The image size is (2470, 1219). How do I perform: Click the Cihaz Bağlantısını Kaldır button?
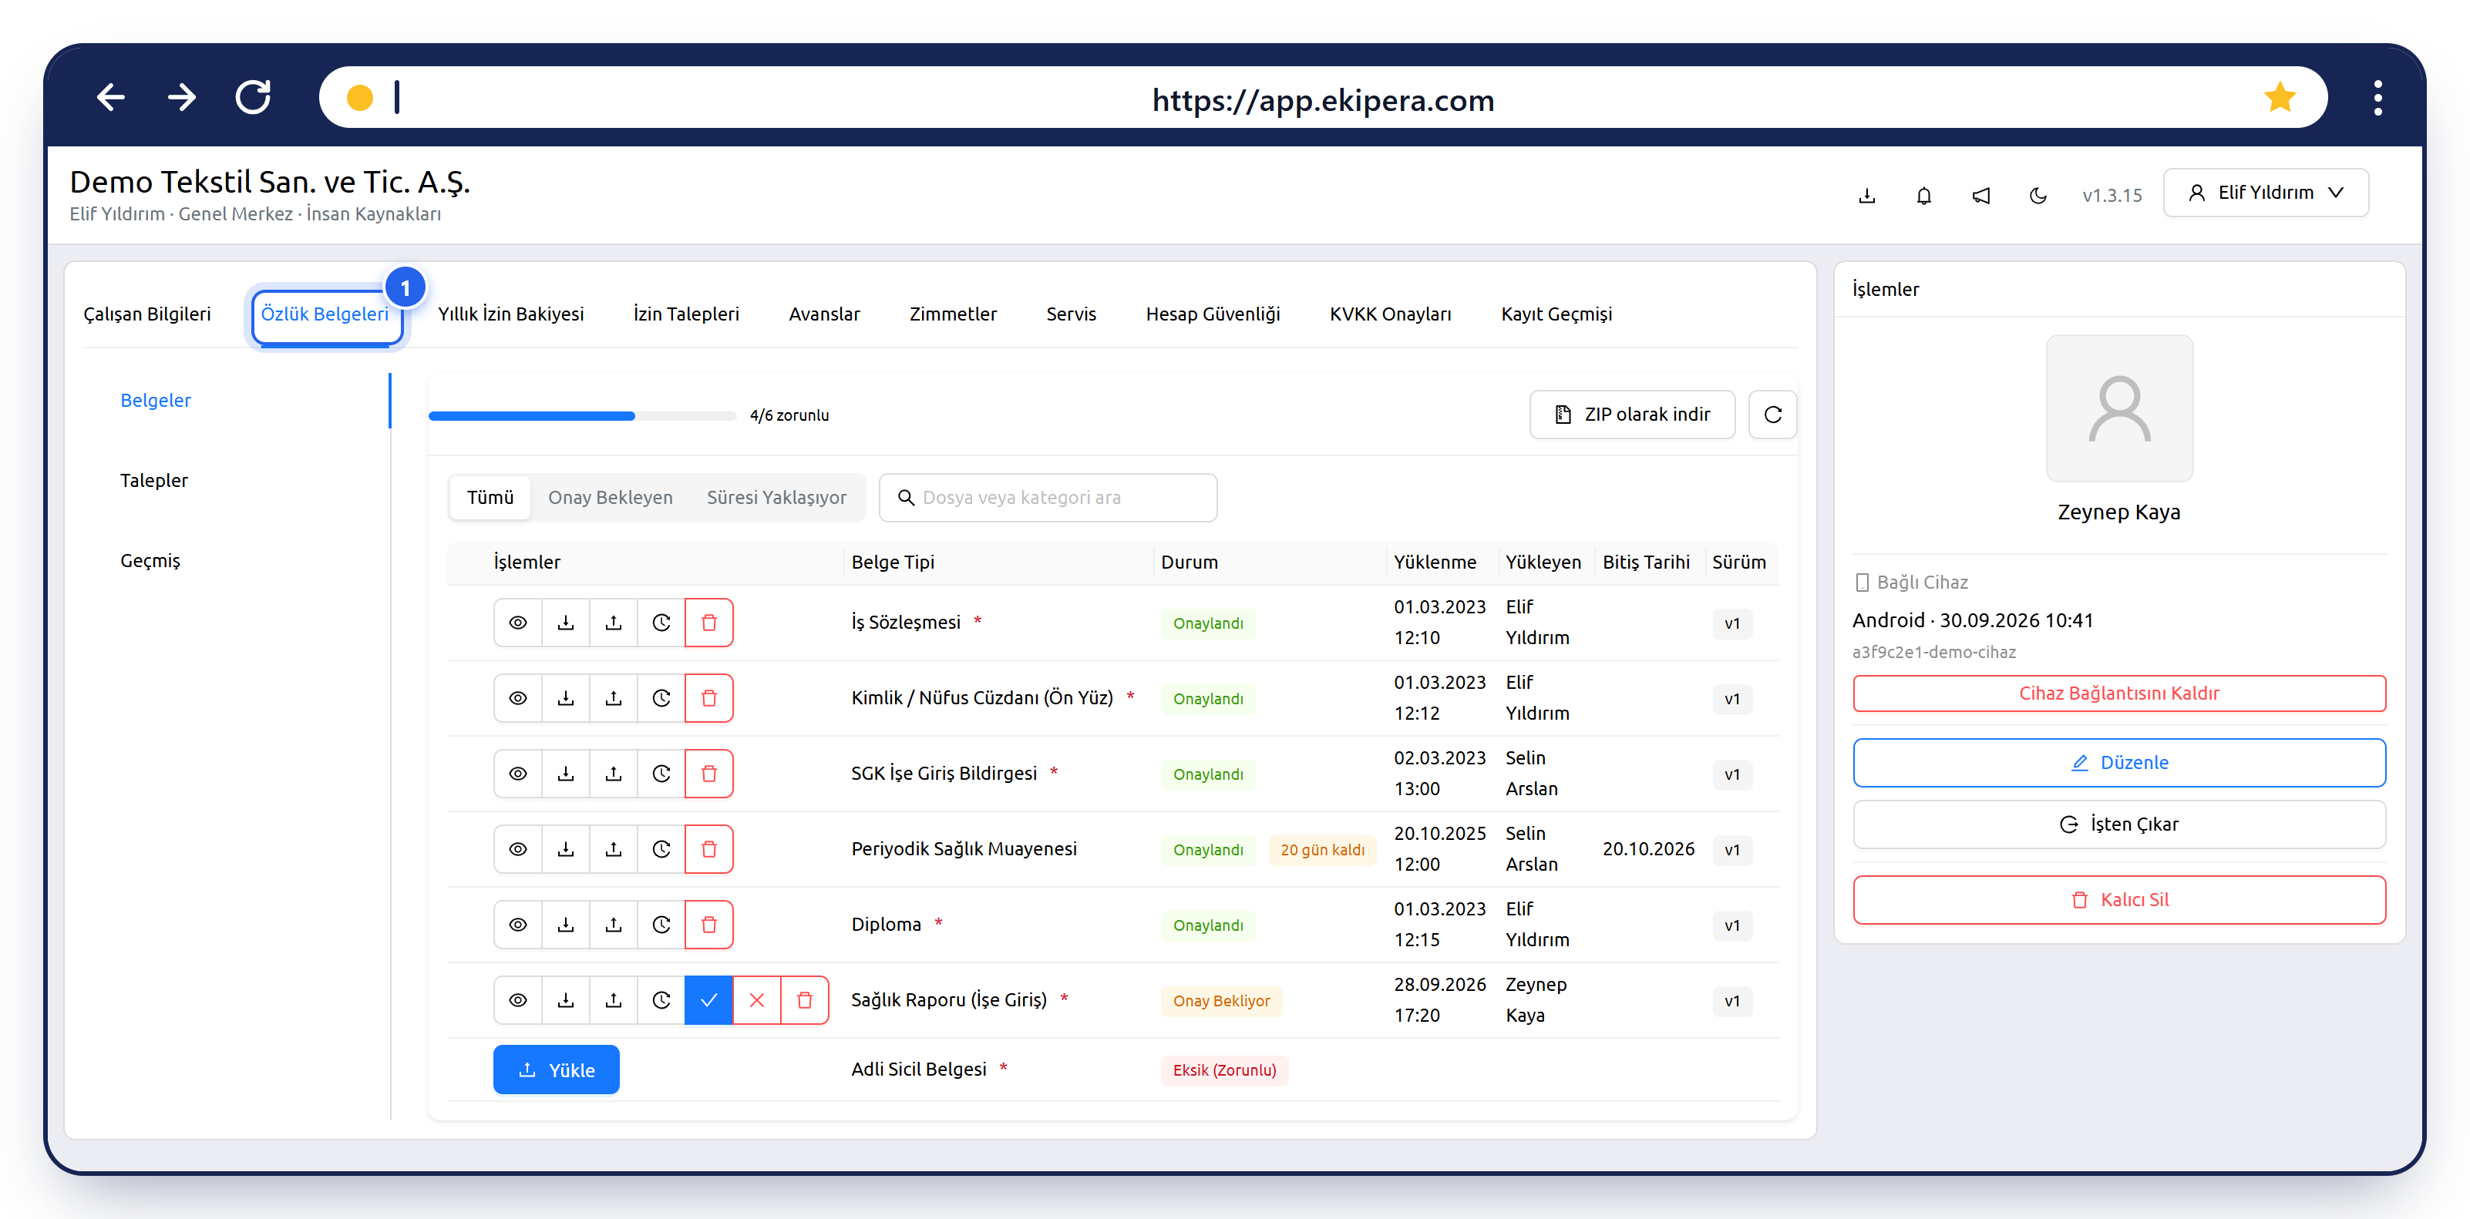point(2119,693)
